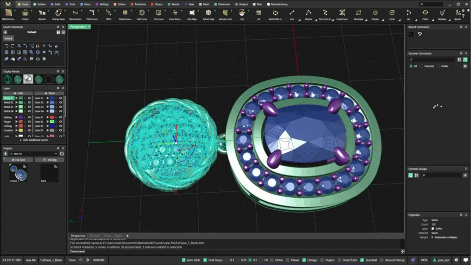
Task: Click the Blend Curves tool icon
Action: pos(75,13)
